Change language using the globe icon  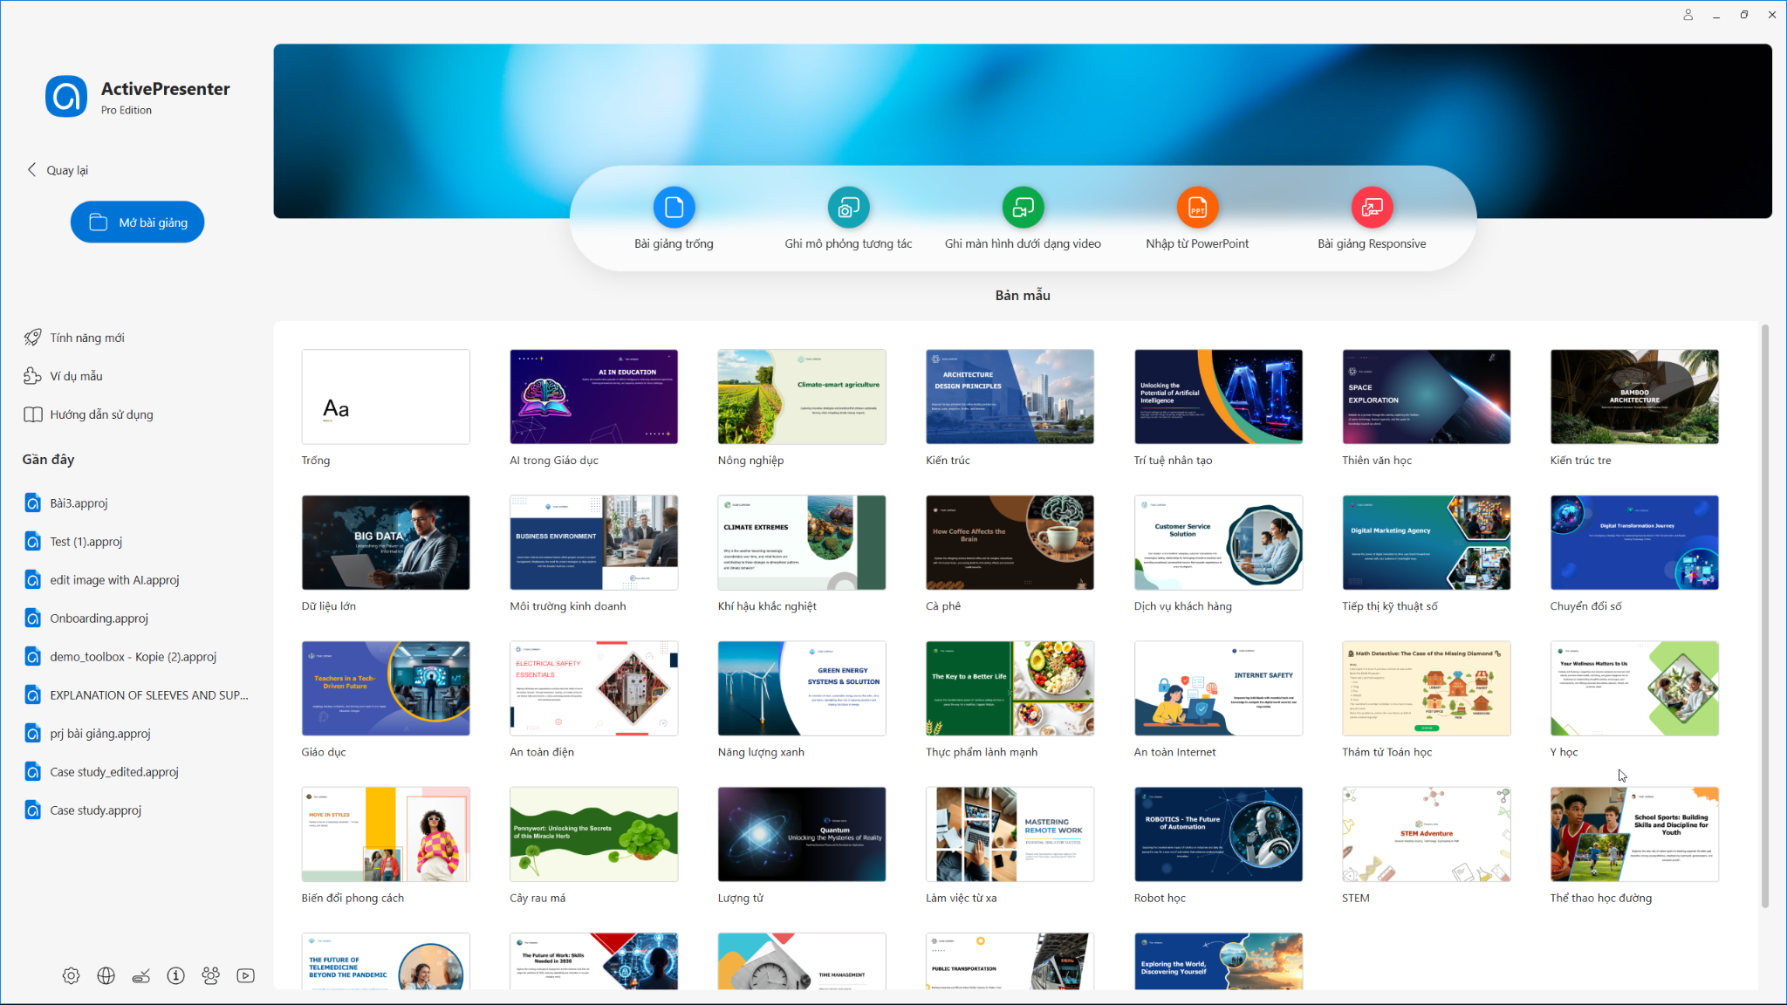(x=106, y=975)
